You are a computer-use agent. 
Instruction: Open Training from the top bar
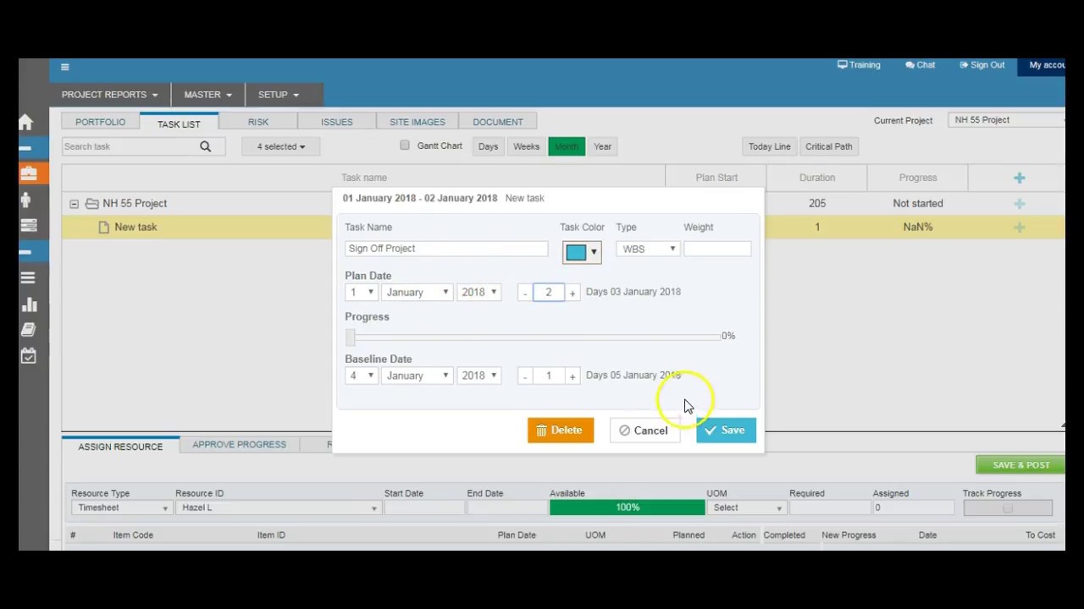tap(859, 65)
